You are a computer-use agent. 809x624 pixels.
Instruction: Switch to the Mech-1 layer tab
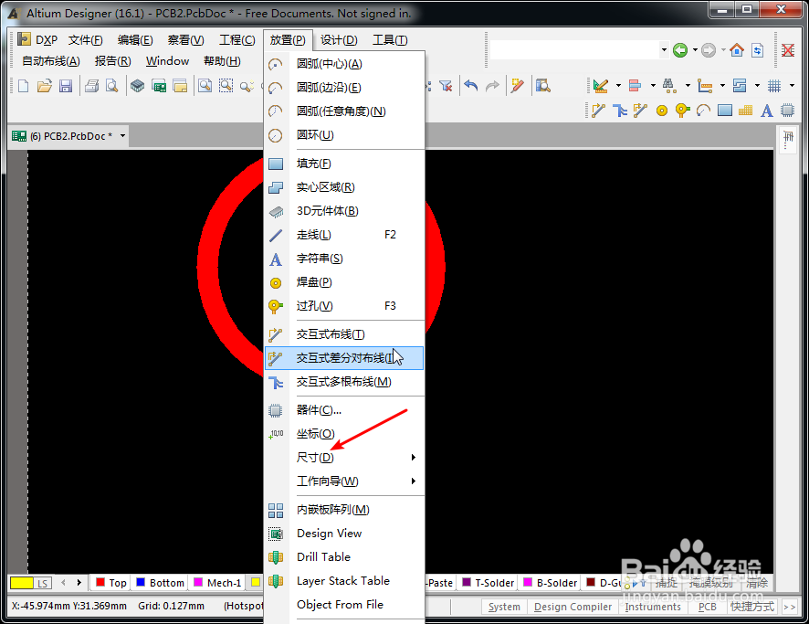216,583
